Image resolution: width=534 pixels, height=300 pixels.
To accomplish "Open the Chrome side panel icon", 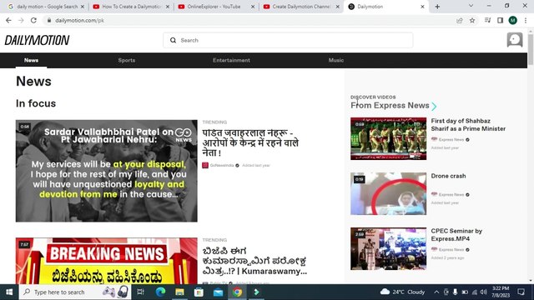I will click(x=500, y=20).
